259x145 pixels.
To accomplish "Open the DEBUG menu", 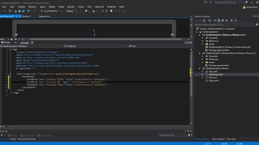I will coord(52,7).
